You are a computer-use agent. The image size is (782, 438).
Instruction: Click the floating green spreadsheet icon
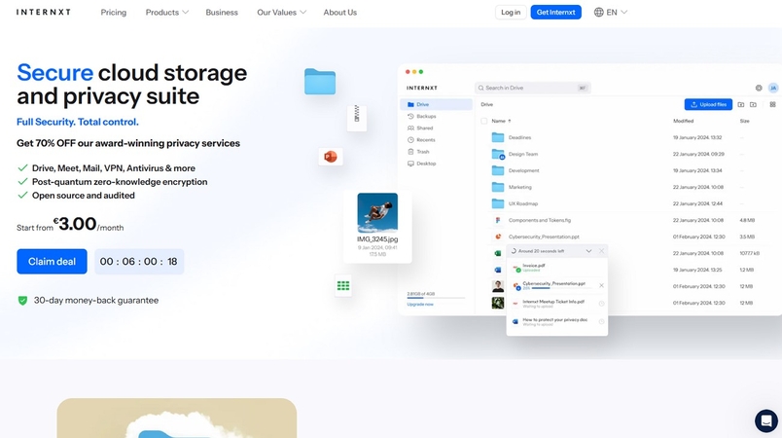(x=343, y=286)
